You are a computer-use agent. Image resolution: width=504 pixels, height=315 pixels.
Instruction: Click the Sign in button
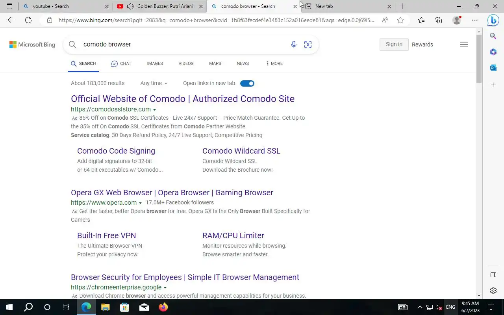pos(394,44)
